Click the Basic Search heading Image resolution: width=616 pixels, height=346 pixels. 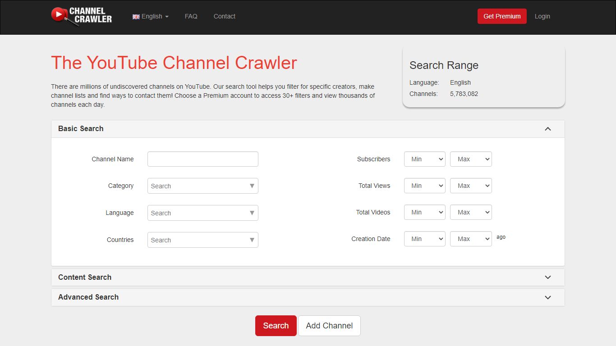(81, 129)
